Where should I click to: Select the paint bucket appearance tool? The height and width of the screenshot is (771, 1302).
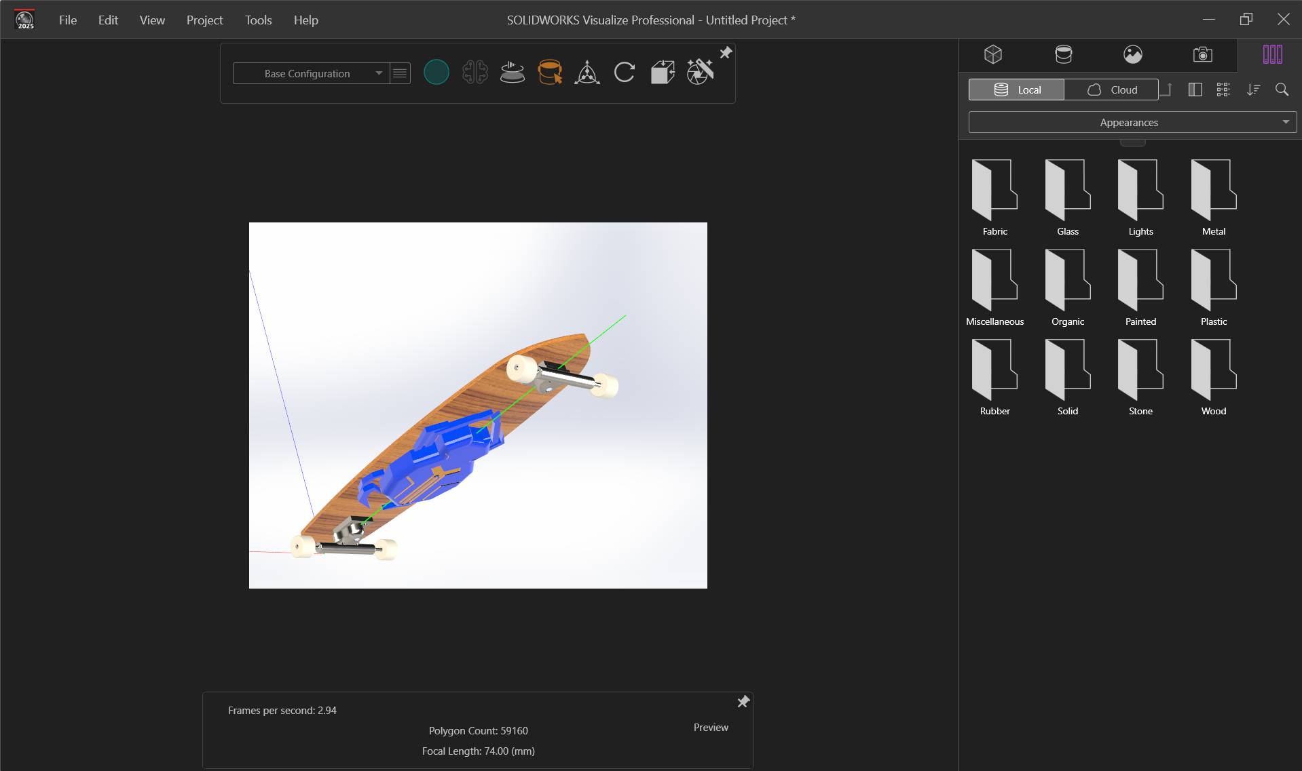[551, 72]
